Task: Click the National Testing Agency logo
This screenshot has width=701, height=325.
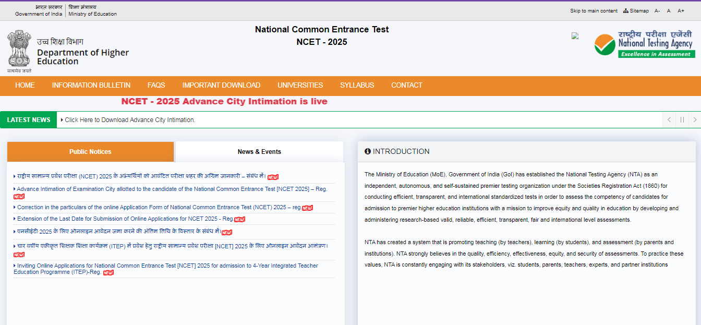Action: [x=644, y=44]
